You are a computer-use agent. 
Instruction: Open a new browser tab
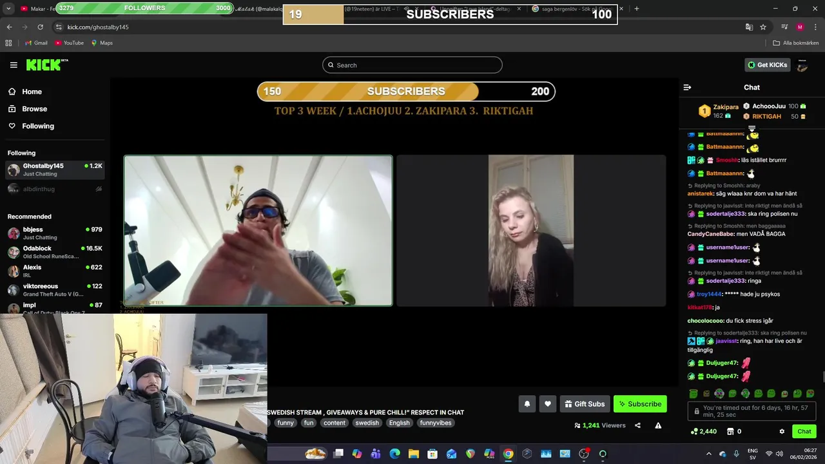(636, 9)
